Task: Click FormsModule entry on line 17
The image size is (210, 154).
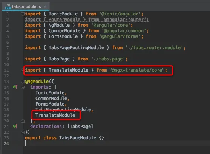Action: coord(50,104)
